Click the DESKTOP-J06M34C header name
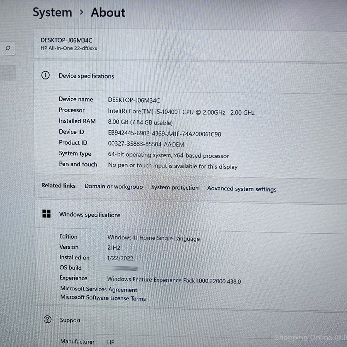The width and height of the screenshot is (347, 347). tap(66, 40)
